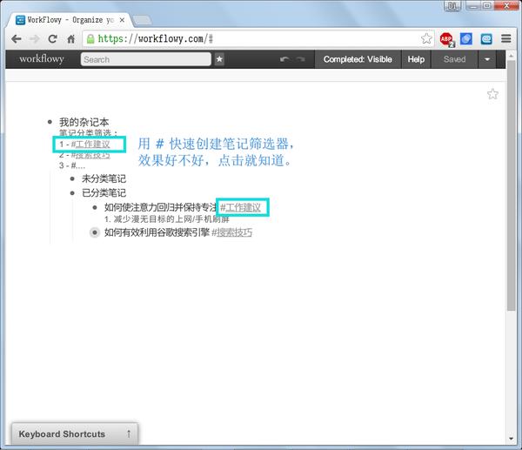522x450 pixels.
Task: Click the #工作建议 tag in the filter list
Action: pyautogui.click(x=90, y=144)
